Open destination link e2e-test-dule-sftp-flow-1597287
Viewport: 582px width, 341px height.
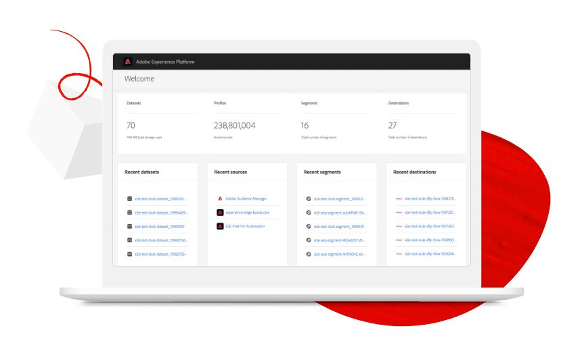coord(430,212)
